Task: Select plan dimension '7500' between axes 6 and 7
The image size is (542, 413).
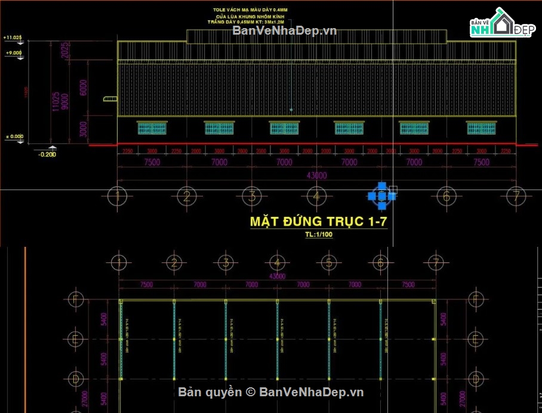Action: 408,284
